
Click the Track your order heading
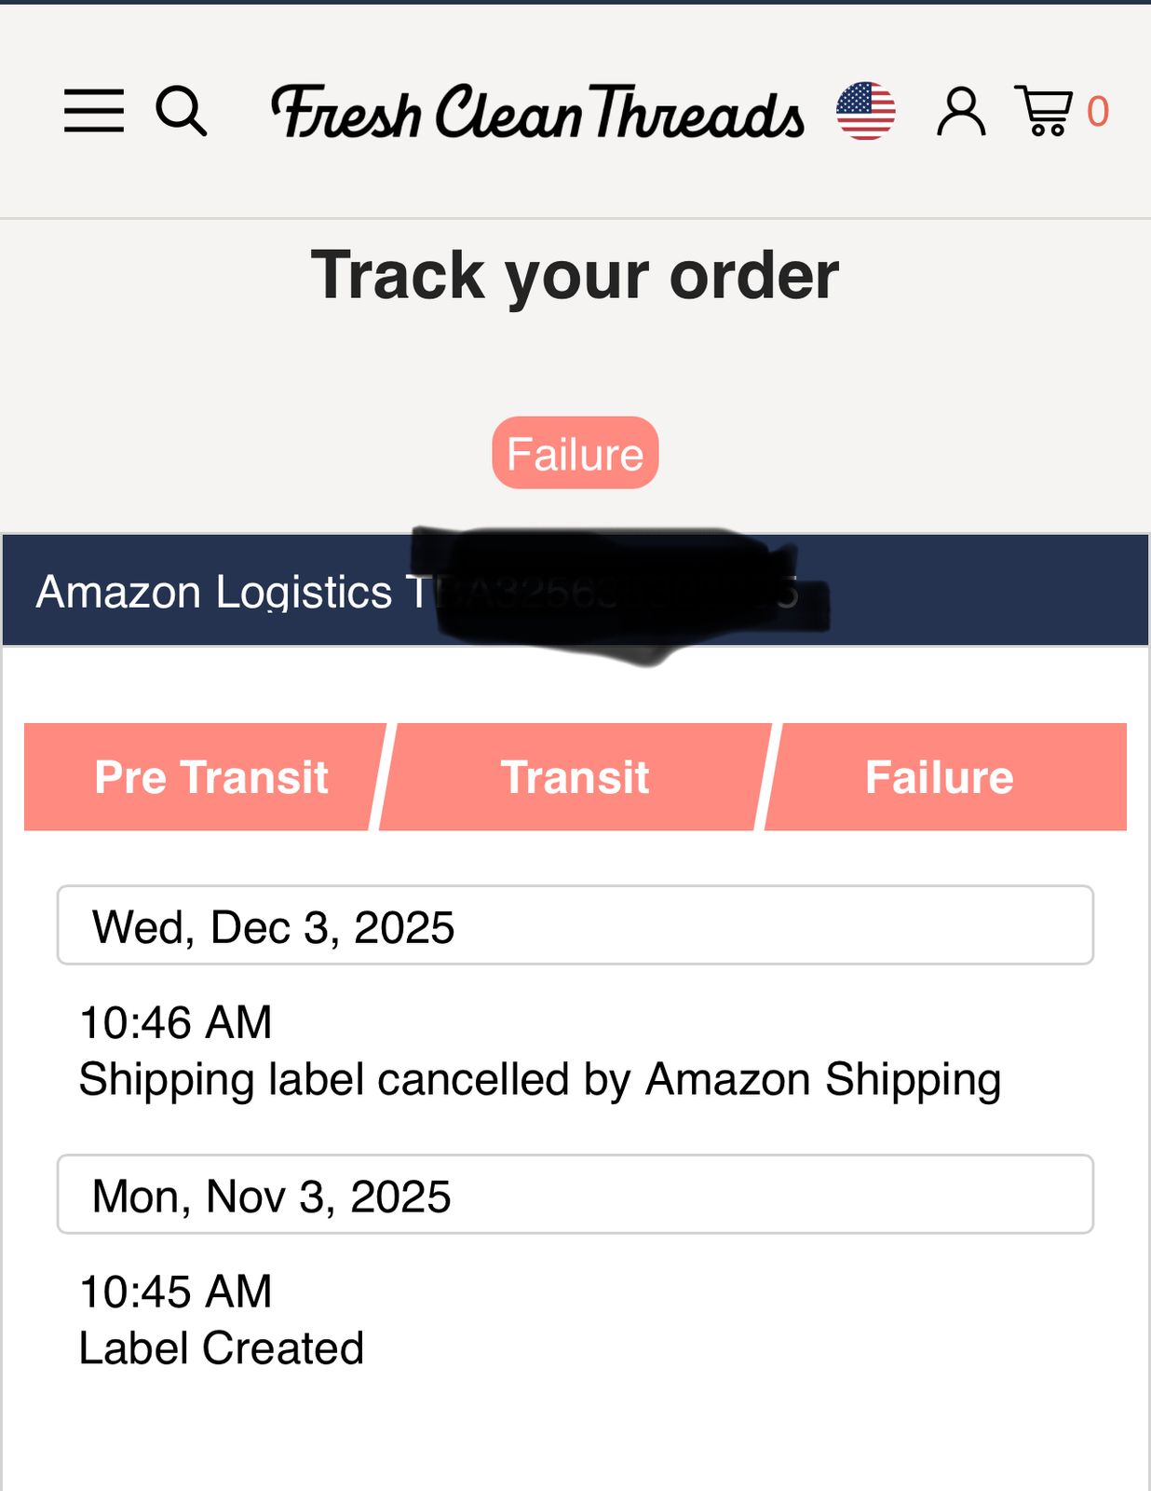(575, 275)
